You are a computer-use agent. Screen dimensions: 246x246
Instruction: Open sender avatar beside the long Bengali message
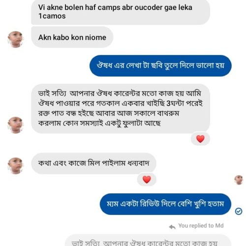click(x=15, y=125)
